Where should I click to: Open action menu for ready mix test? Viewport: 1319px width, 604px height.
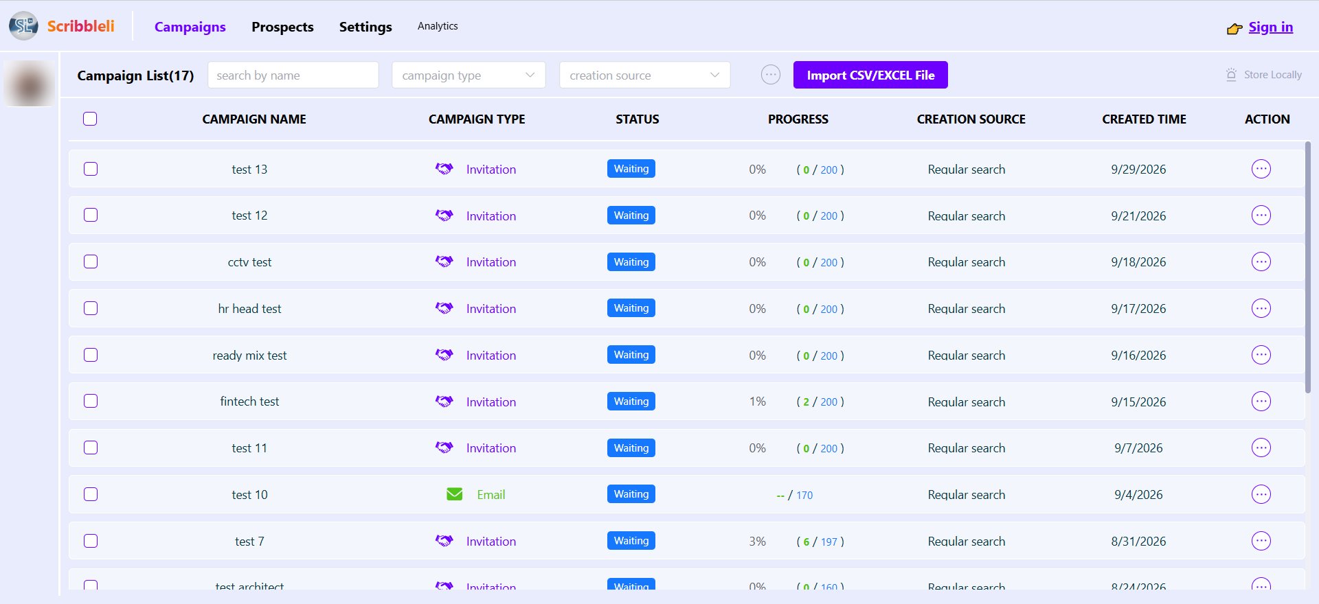[1261, 355]
